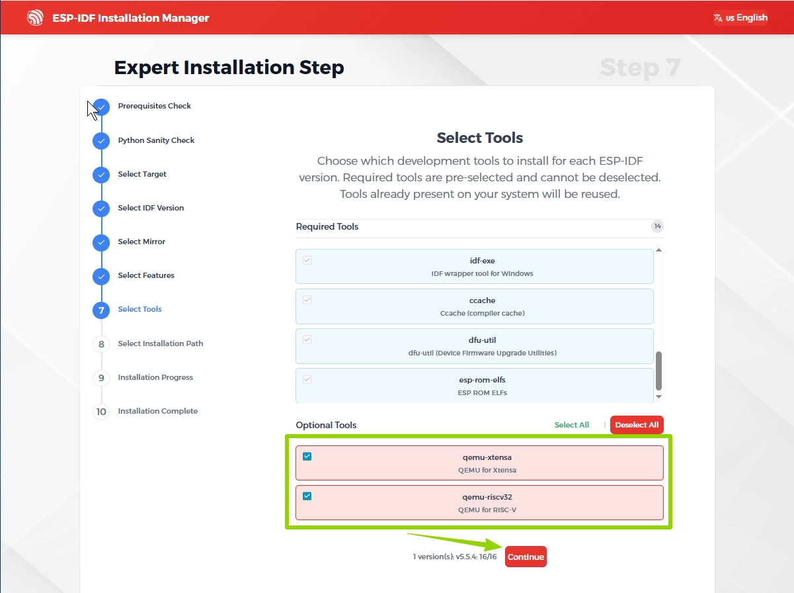Click the Select Mirror step checkmark circle
The height and width of the screenshot is (593, 794).
(101, 242)
